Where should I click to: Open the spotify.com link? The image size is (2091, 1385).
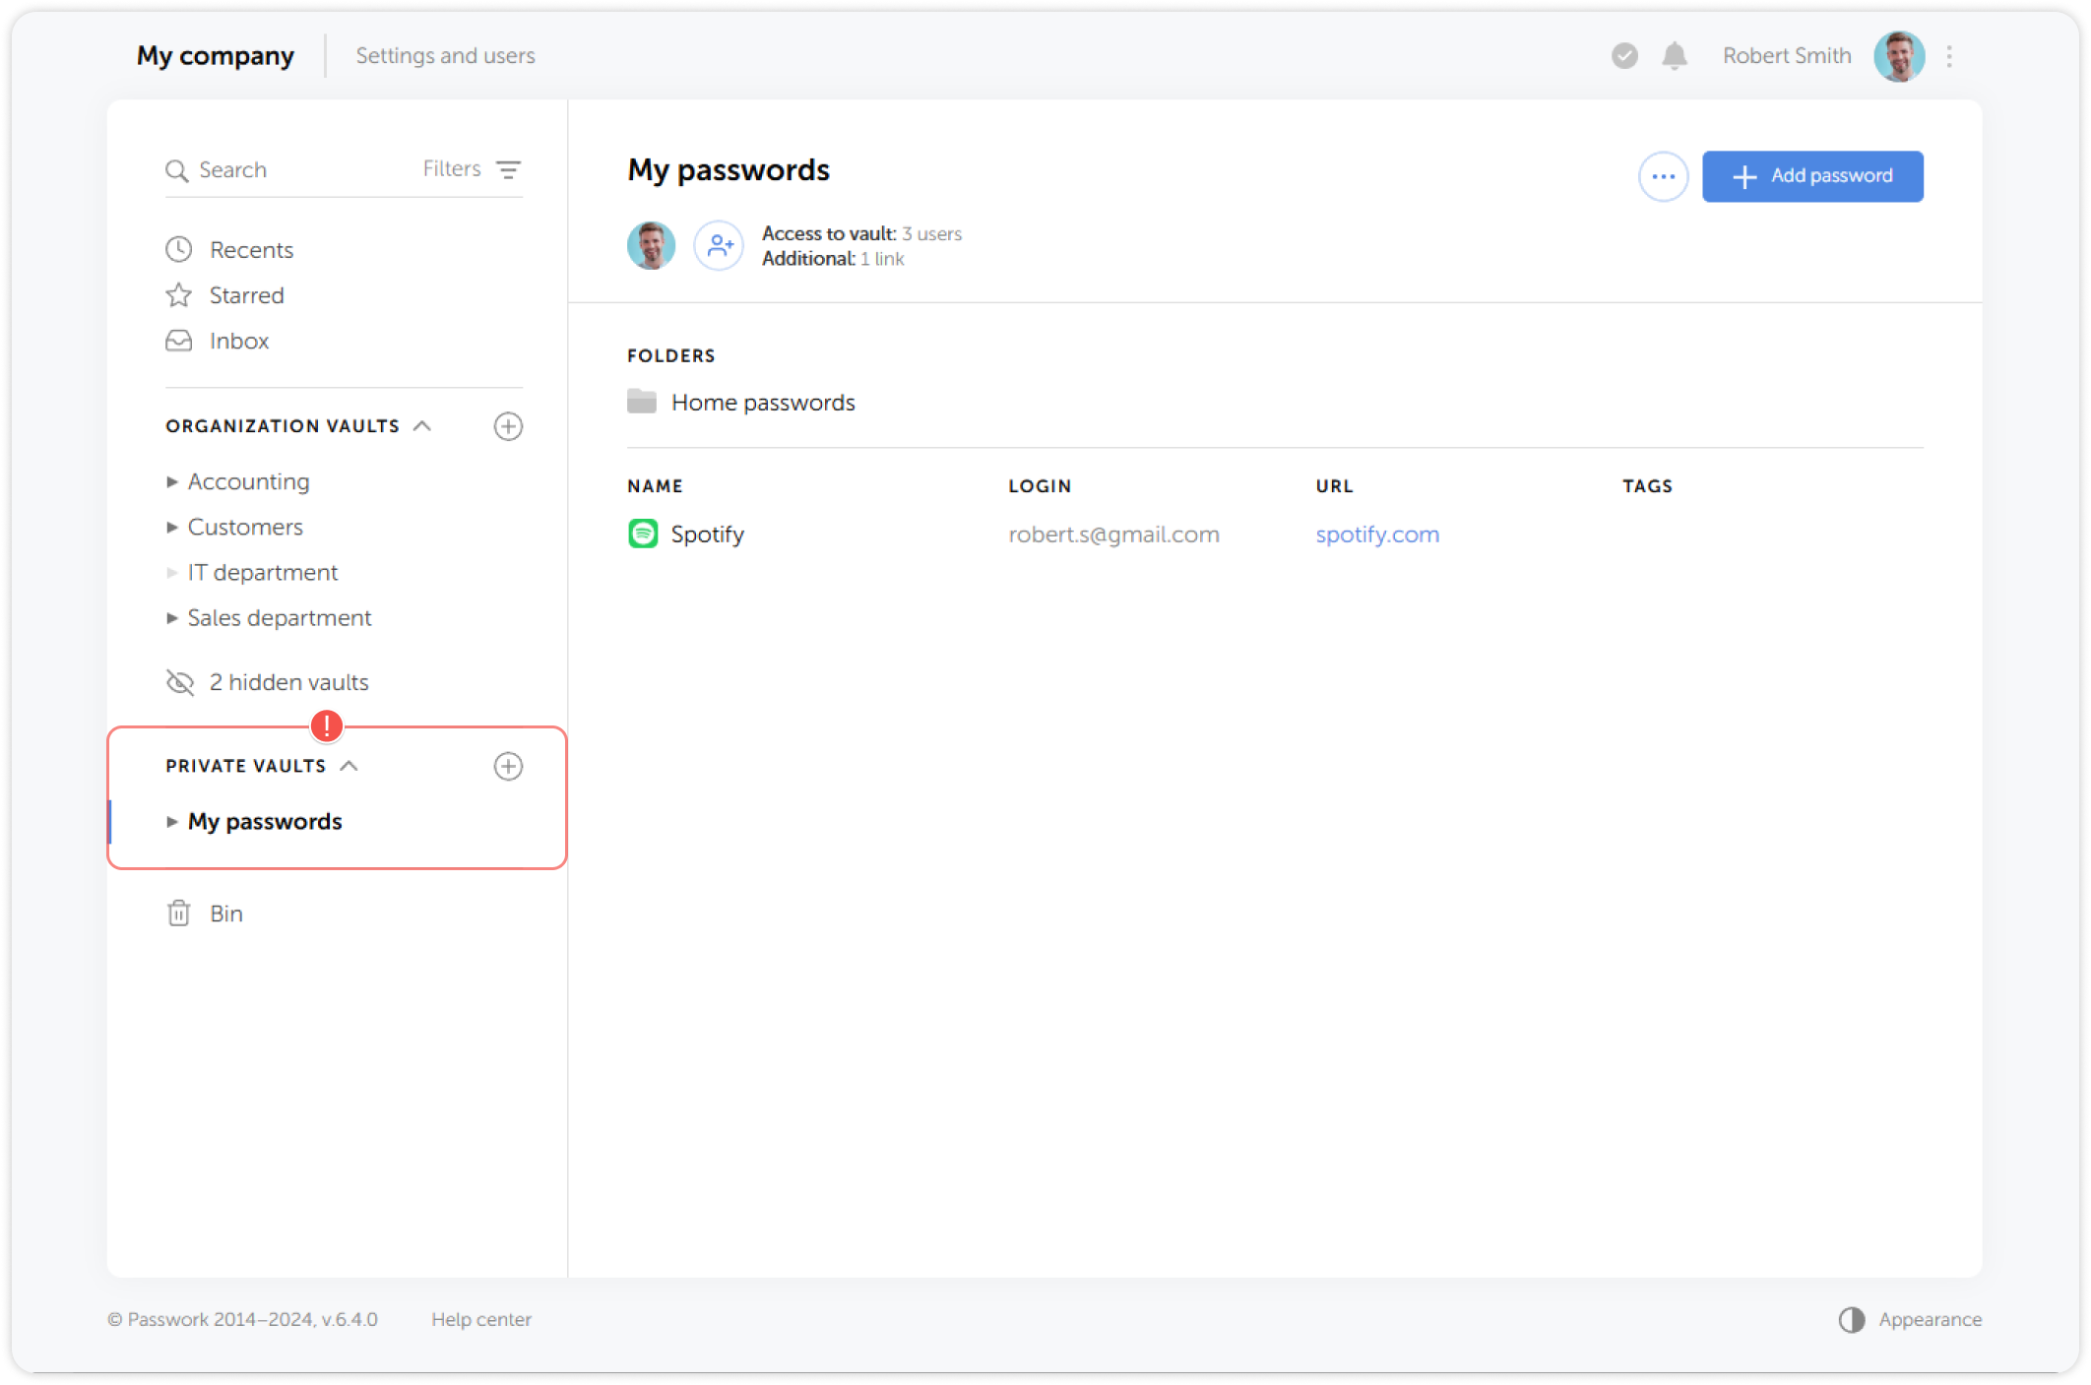1376,535
